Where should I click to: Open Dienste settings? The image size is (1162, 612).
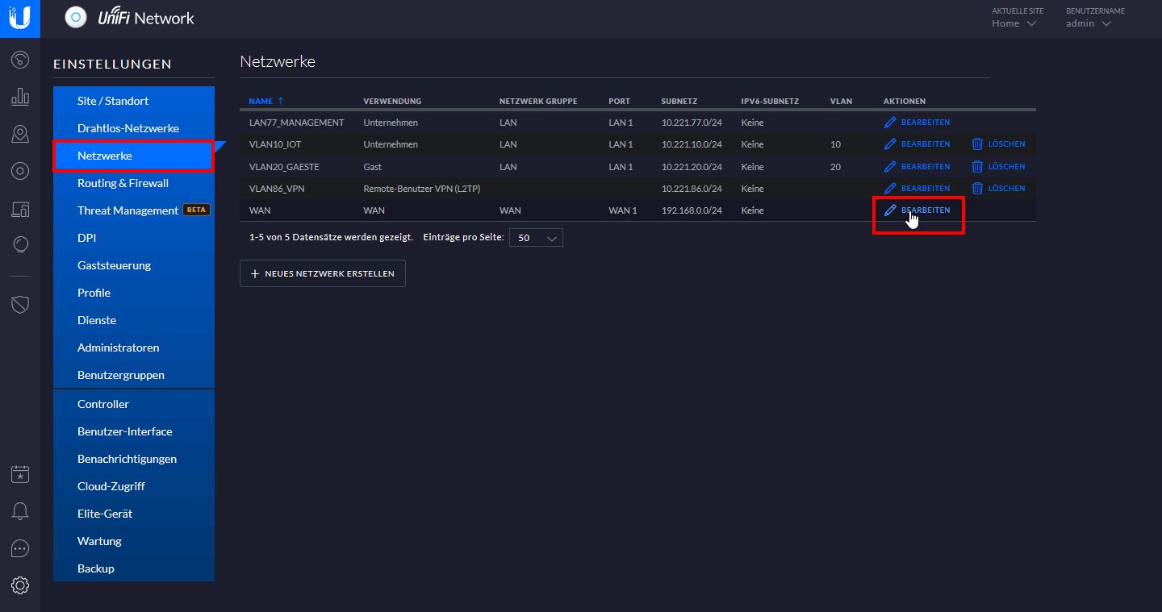coord(134,320)
